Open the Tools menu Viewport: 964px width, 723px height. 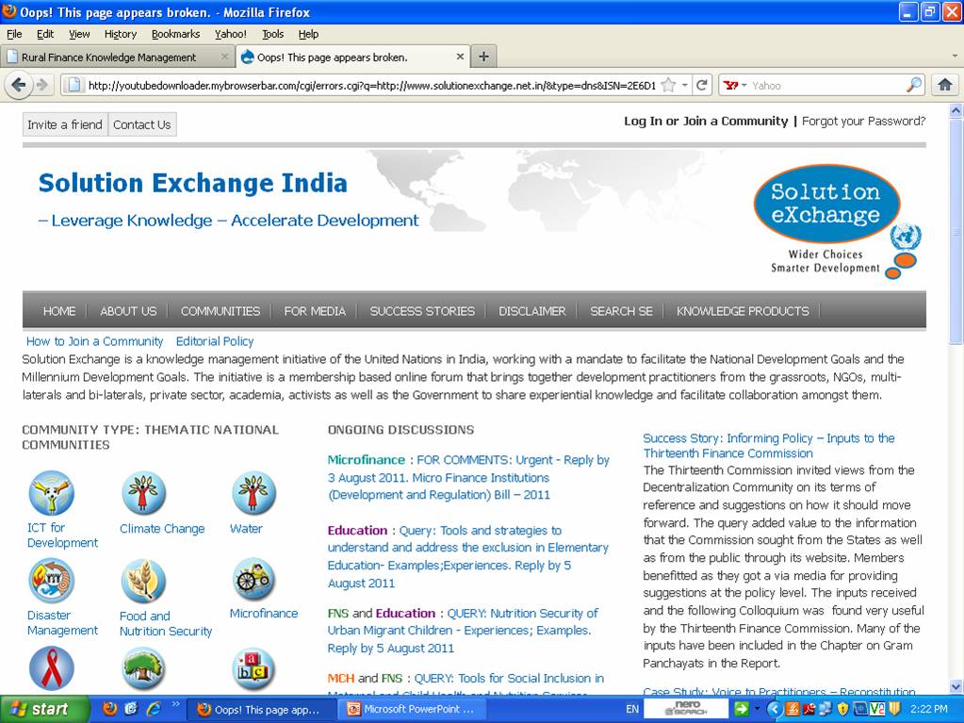[x=273, y=34]
